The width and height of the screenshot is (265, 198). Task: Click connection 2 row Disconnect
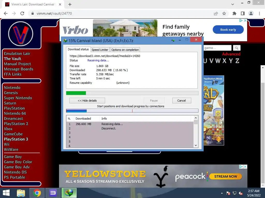pyautogui.click(x=130, y=128)
